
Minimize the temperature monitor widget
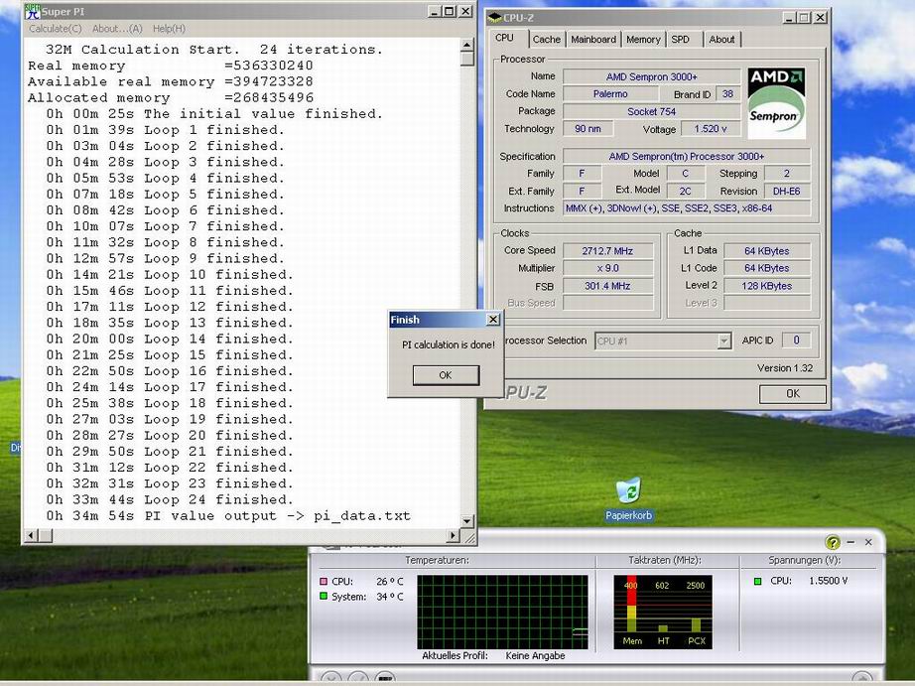pyautogui.click(x=850, y=542)
